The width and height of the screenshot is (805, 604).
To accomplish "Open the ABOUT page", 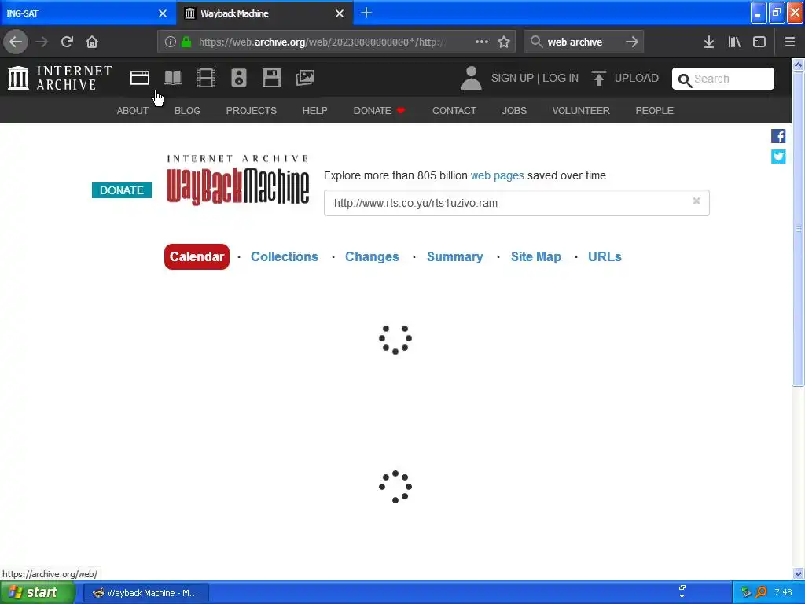I will coord(132,110).
